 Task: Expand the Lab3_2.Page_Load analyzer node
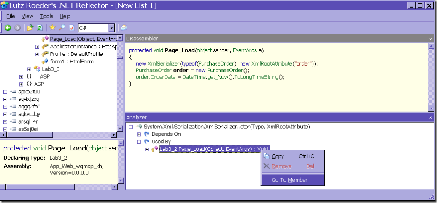tap(147, 149)
